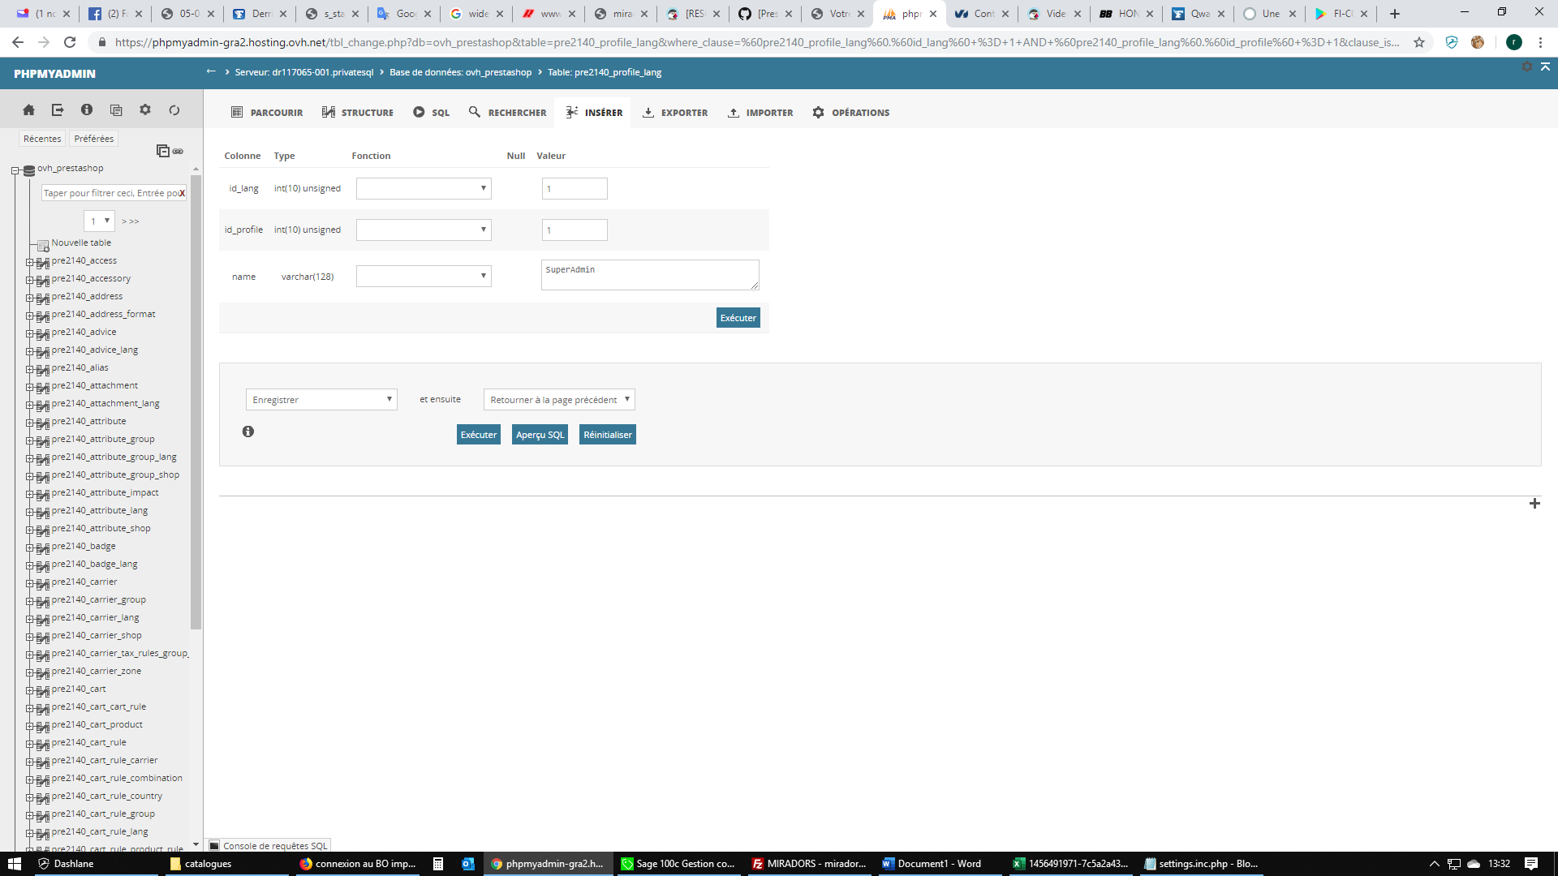Open function dropdown for id_lang row
The height and width of the screenshot is (876, 1558).
click(x=424, y=188)
